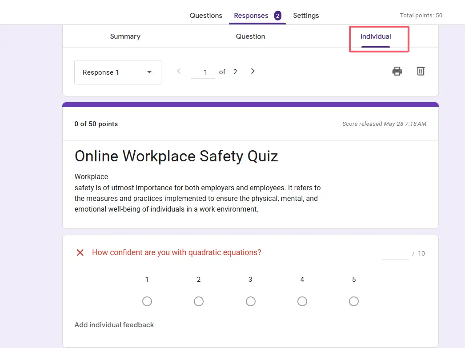Go to previous response arrow
The height and width of the screenshot is (348, 465).
[x=179, y=71]
